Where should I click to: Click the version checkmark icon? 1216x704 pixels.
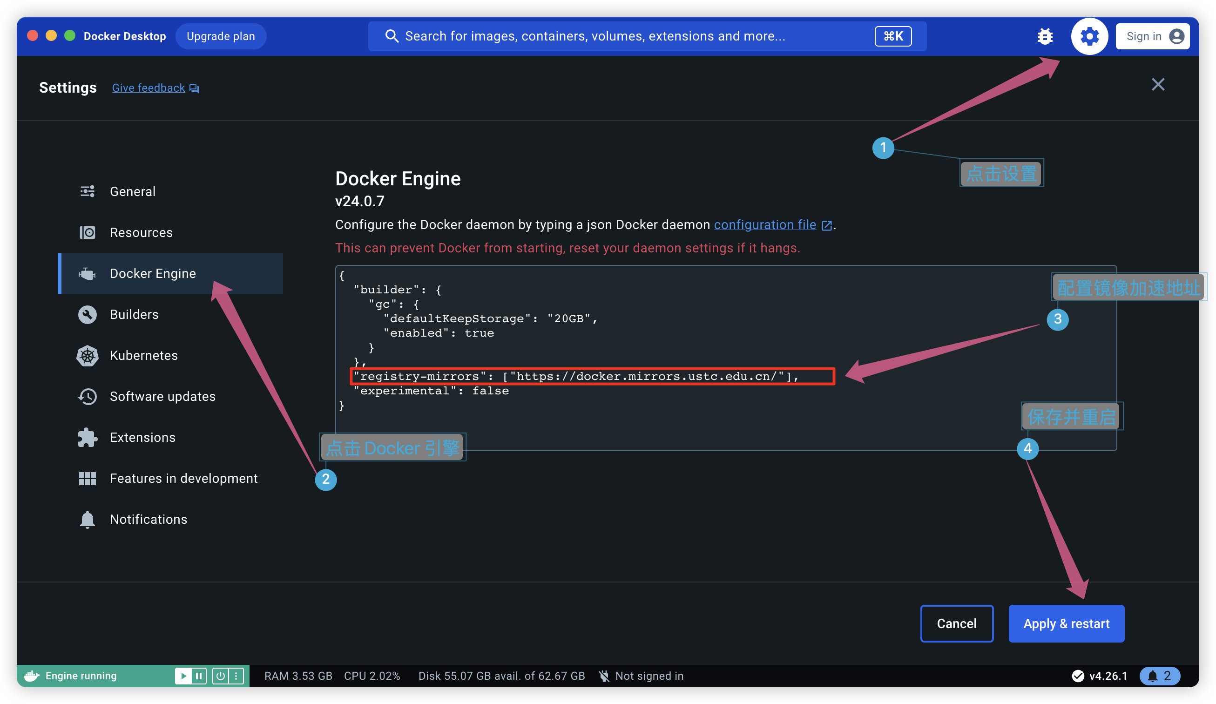(x=1078, y=676)
